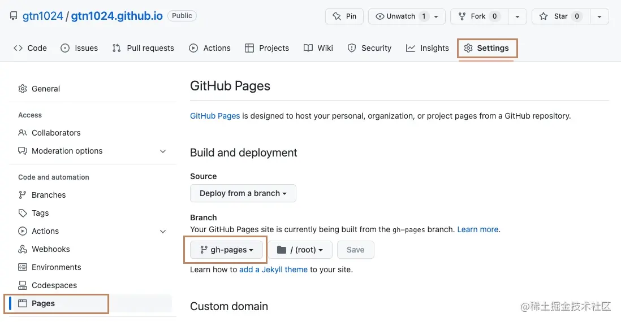The height and width of the screenshot is (322, 621).
Task: Follow the add a Jekyll theme link
Action: (x=273, y=269)
